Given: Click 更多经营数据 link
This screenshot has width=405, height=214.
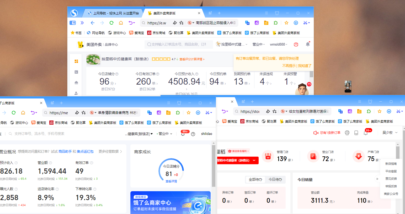Looking at the screenshot, I should tap(110, 151).
